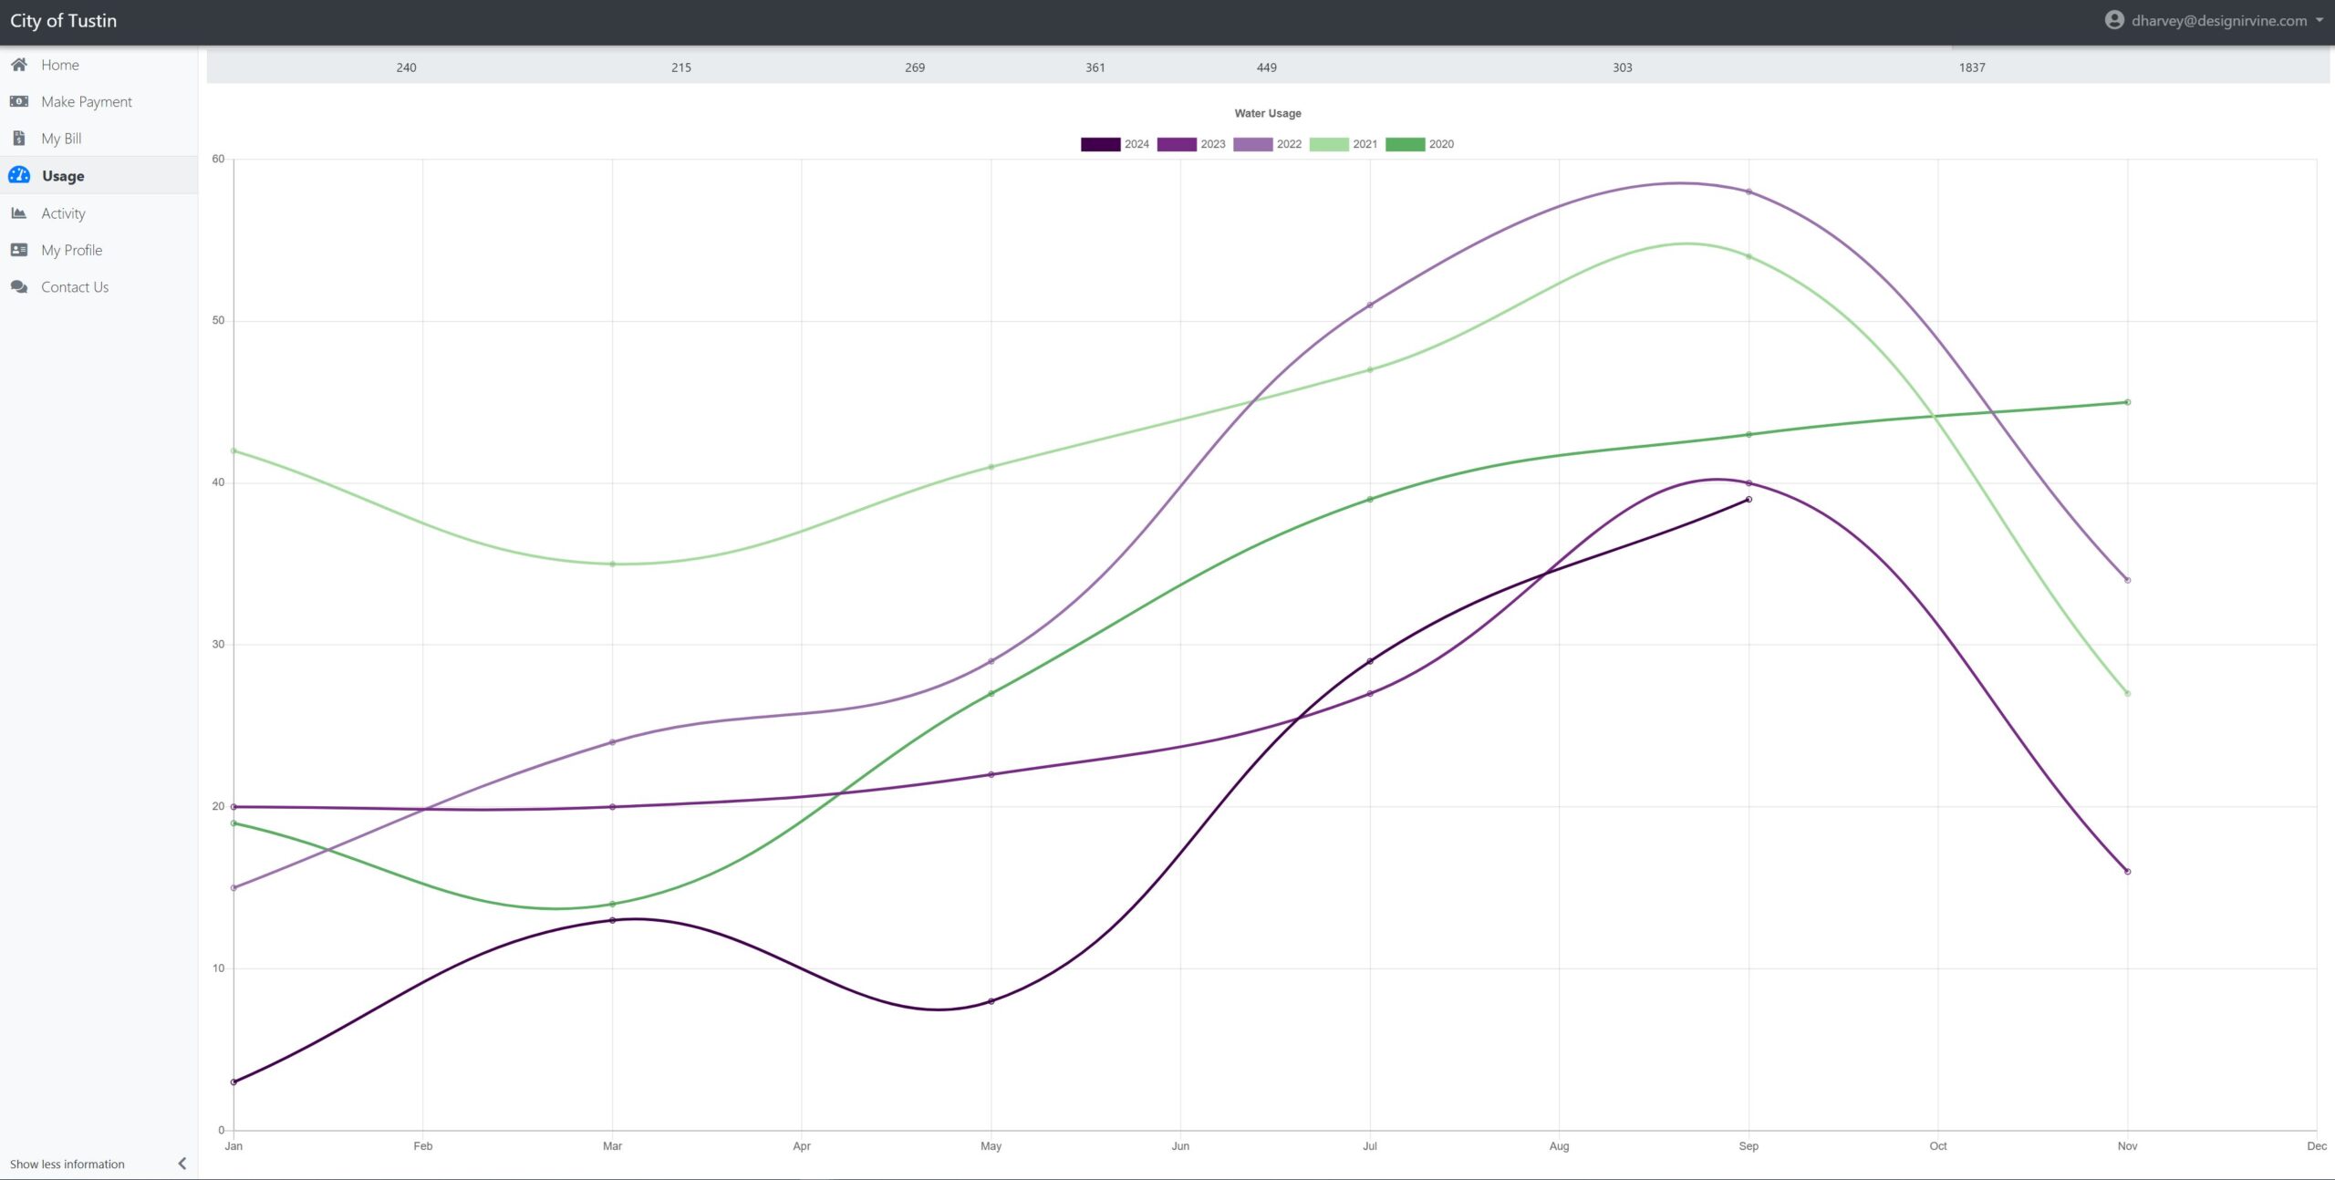Screen dimensions: 2335x1180
Task: Click the 2022 September peak data point
Action: coord(1749,191)
